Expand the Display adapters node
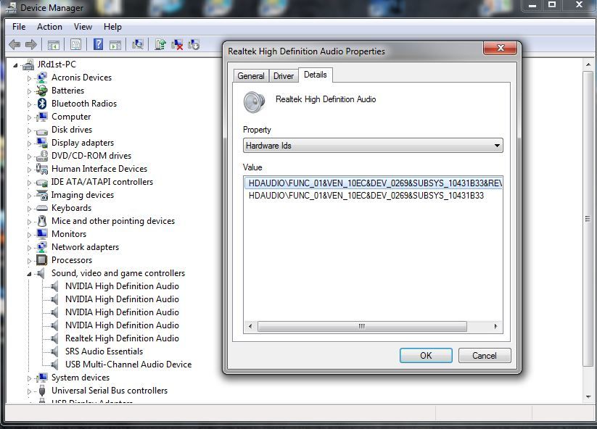The height and width of the screenshot is (429, 597). [29, 143]
